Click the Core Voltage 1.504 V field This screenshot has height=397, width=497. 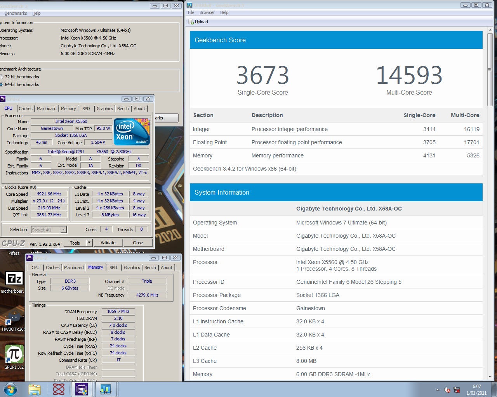click(98, 142)
